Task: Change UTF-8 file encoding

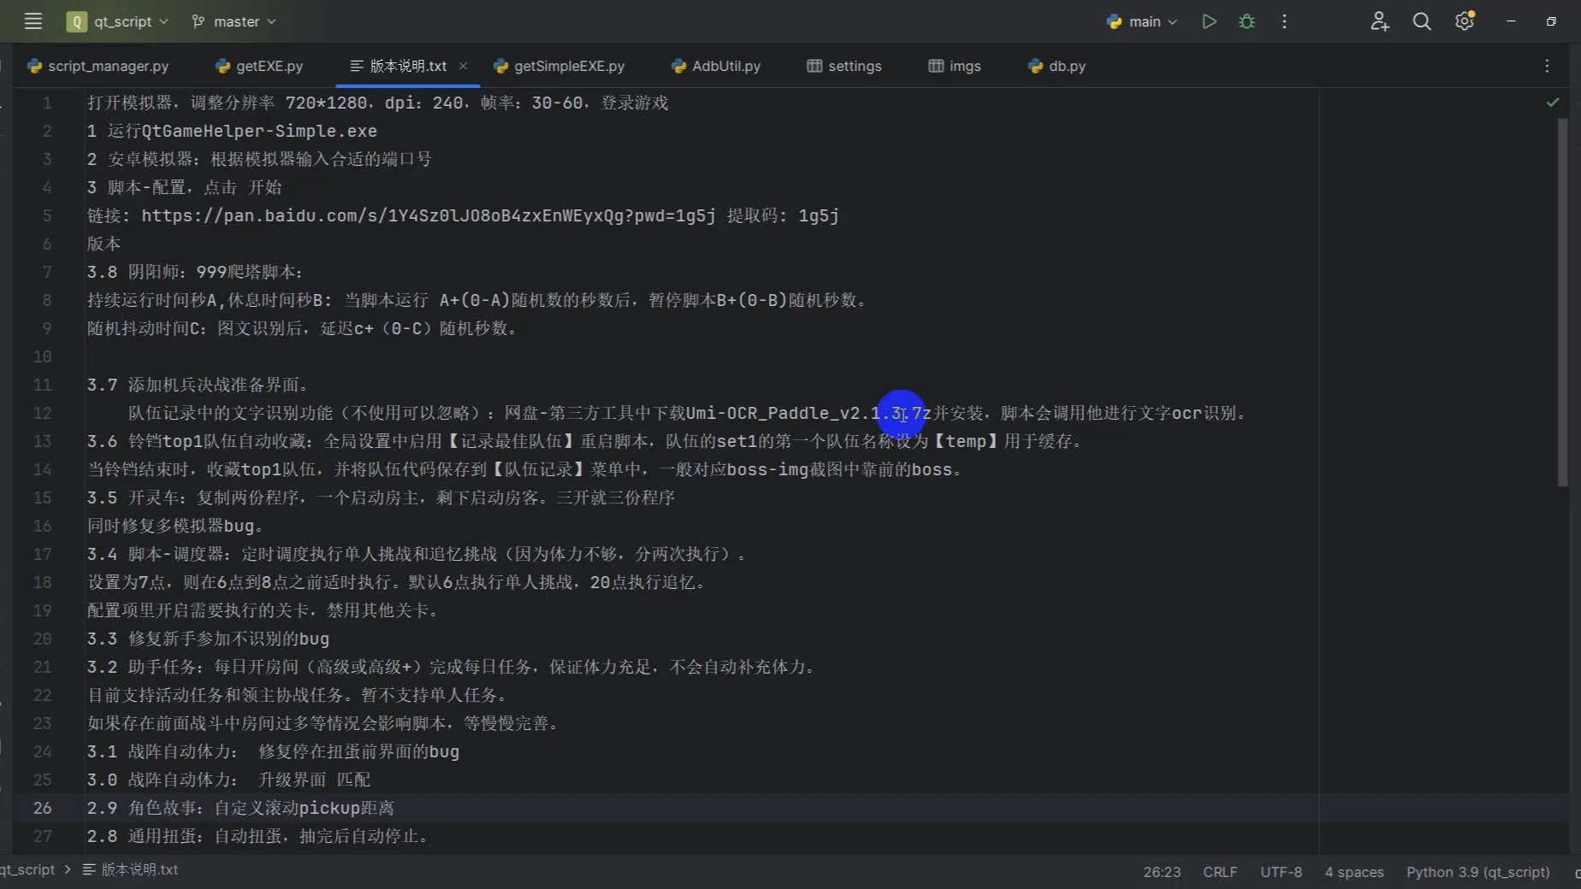Action: coord(1281,872)
